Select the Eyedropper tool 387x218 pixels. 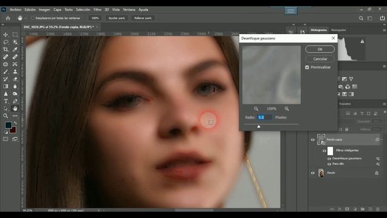point(15,50)
